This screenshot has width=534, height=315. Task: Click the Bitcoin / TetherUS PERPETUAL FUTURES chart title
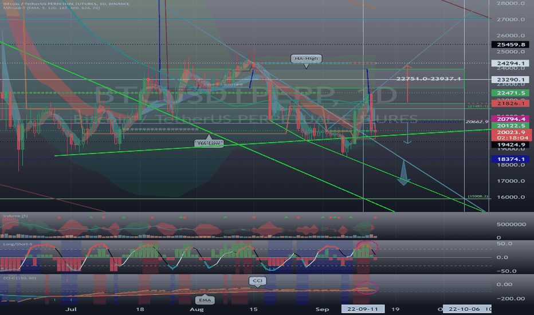(x=66, y=4)
